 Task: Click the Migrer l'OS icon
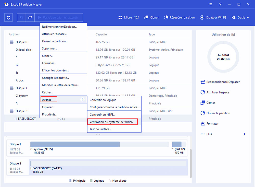pos(120,17)
